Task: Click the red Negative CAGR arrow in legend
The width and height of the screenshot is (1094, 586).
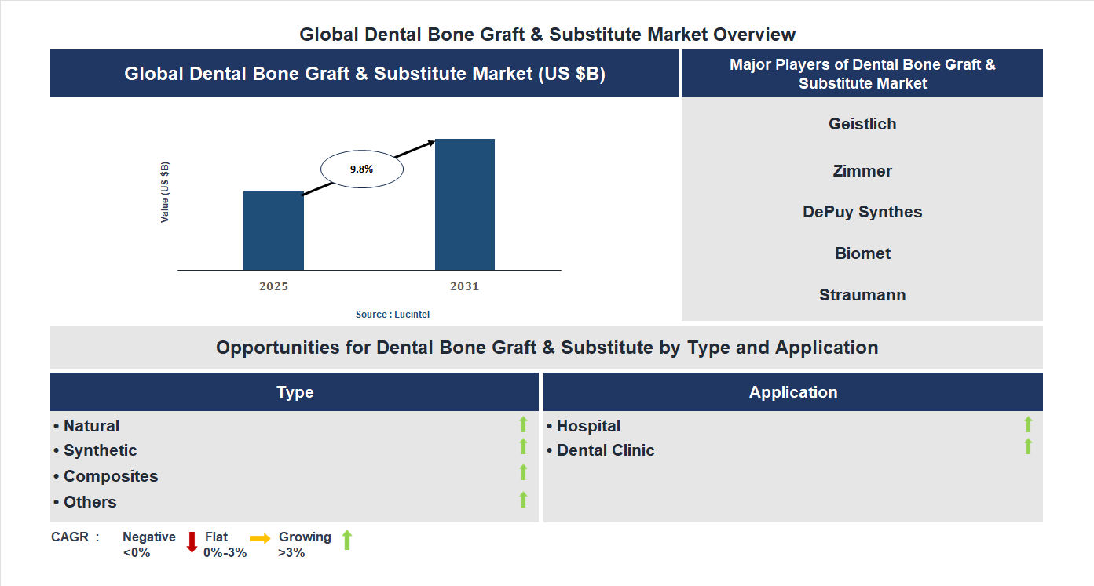Action: [191, 543]
